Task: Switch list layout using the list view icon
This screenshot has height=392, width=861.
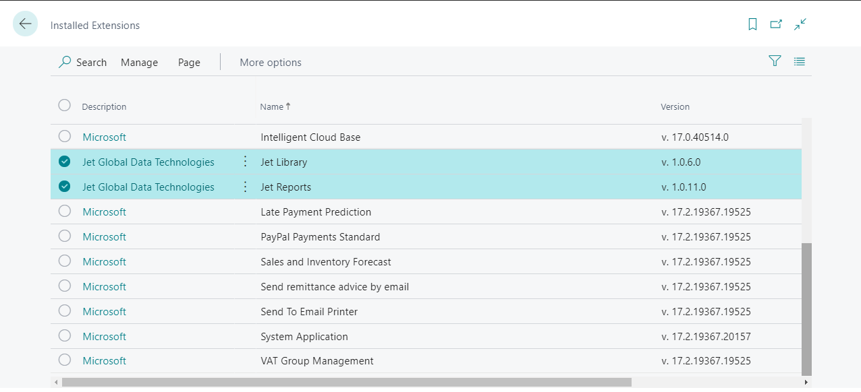Action: [x=800, y=61]
